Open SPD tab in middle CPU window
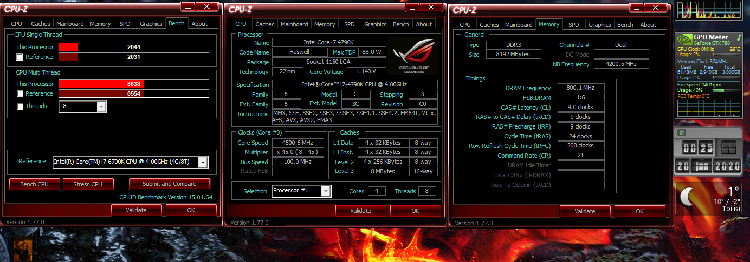 350,24
